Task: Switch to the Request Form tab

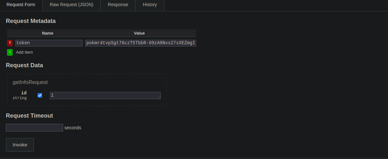Action: [x=21, y=5]
